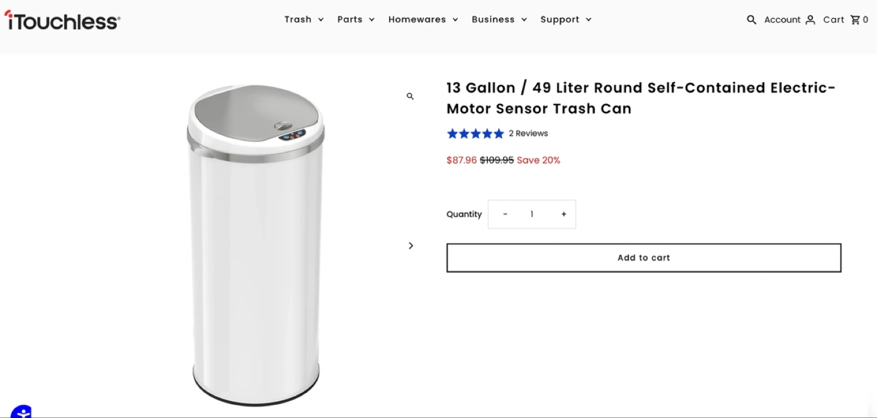This screenshot has width=877, height=418.
Task: Increase quantity with plus button
Action: 563,214
